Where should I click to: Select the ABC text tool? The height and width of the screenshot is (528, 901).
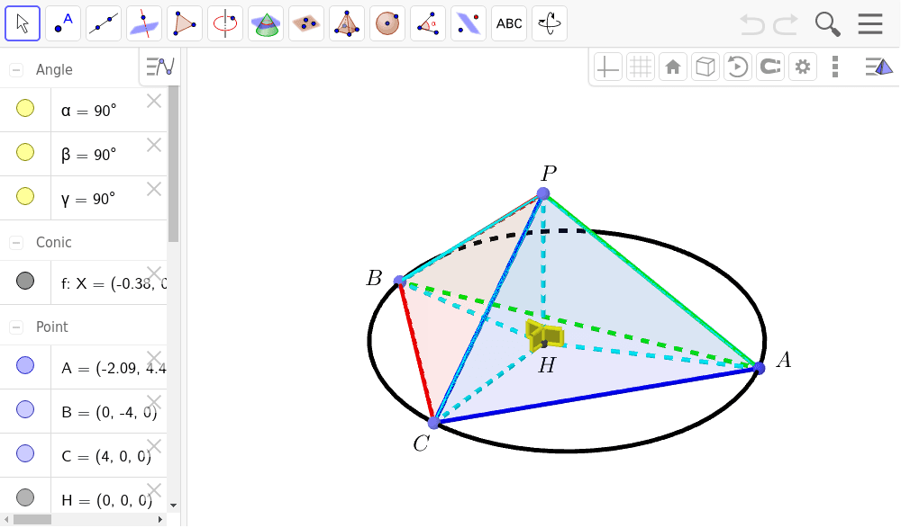click(509, 23)
